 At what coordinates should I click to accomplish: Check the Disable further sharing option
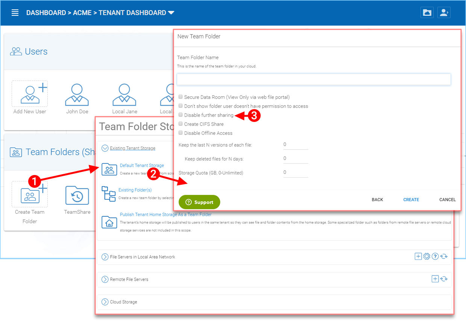tap(180, 114)
